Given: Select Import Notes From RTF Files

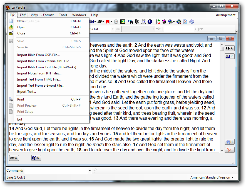Looking at the screenshot, I should [49, 73].
